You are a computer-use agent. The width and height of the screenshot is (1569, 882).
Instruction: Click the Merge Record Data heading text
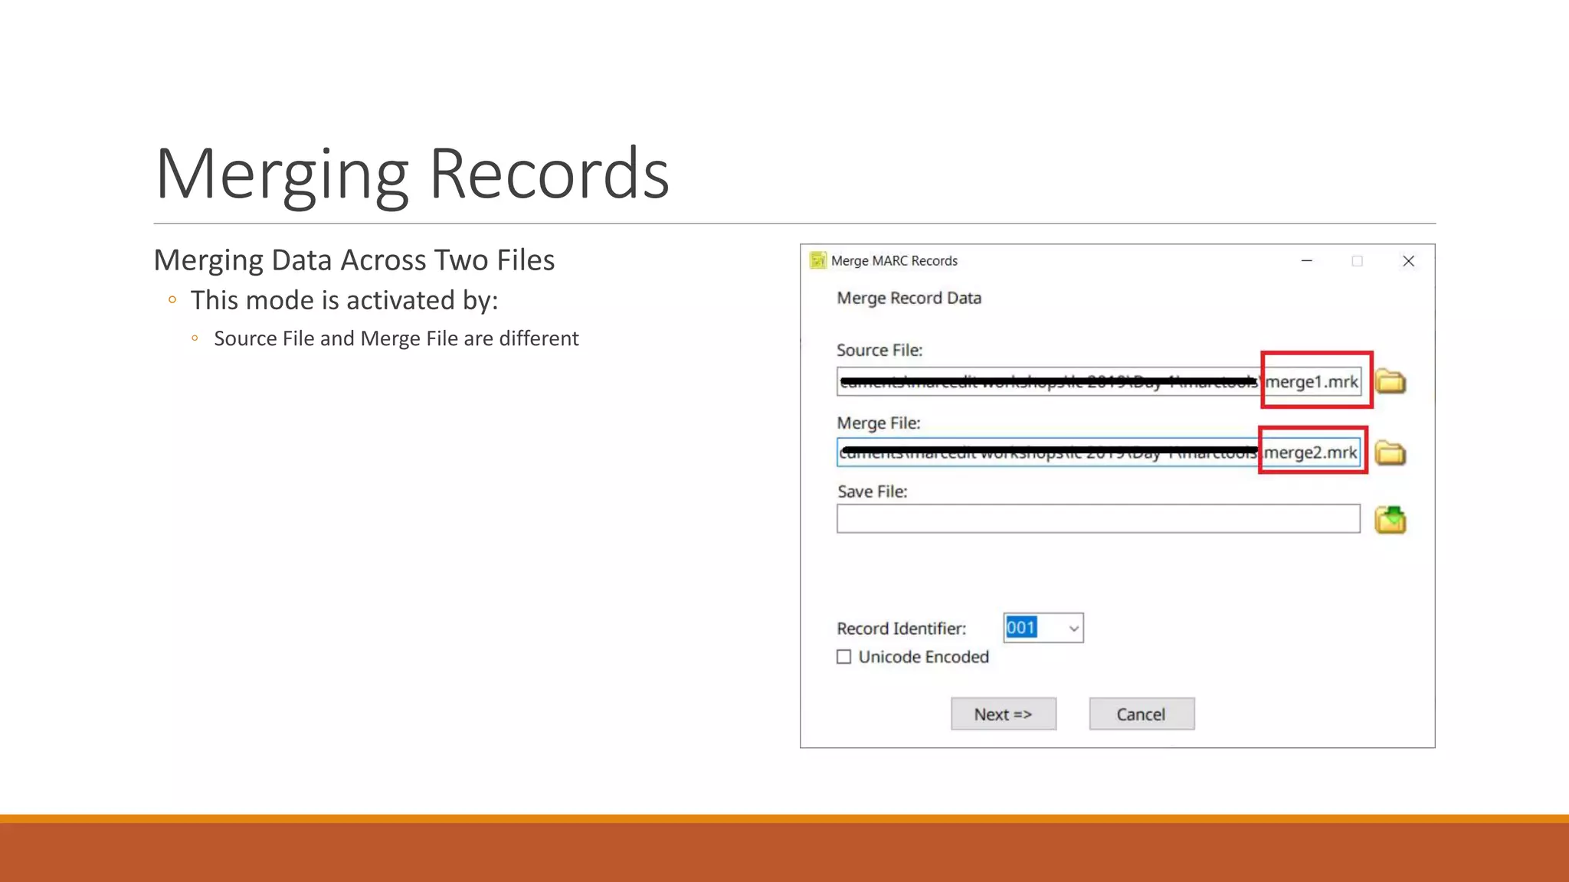point(909,298)
